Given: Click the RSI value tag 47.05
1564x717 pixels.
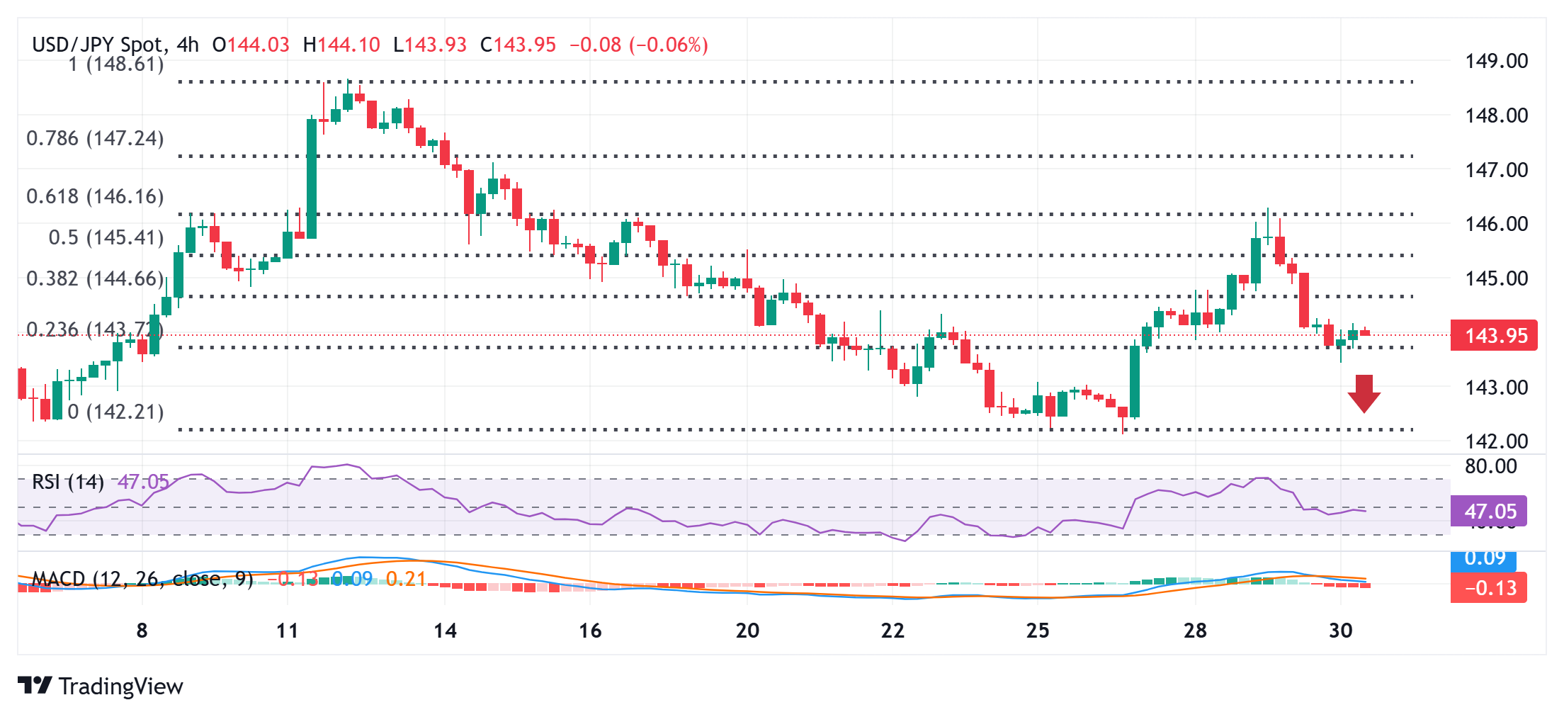Looking at the screenshot, I should (x=1488, y=511).
